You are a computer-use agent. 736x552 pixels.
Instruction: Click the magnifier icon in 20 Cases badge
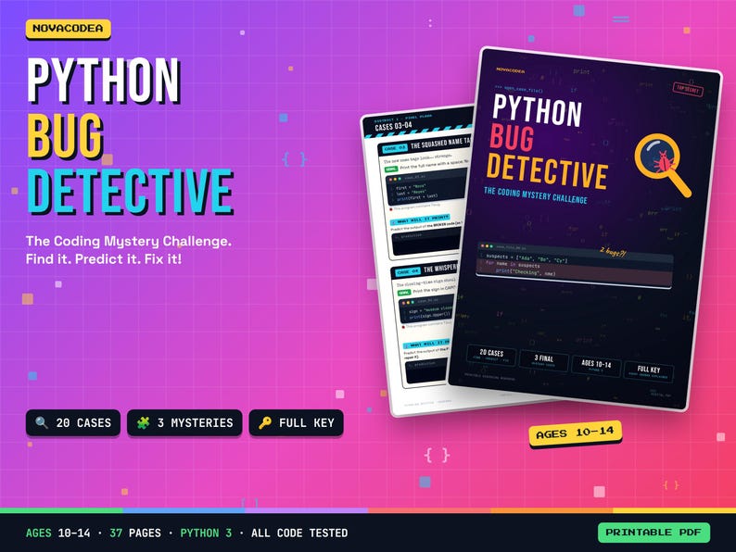coord(42,422)
